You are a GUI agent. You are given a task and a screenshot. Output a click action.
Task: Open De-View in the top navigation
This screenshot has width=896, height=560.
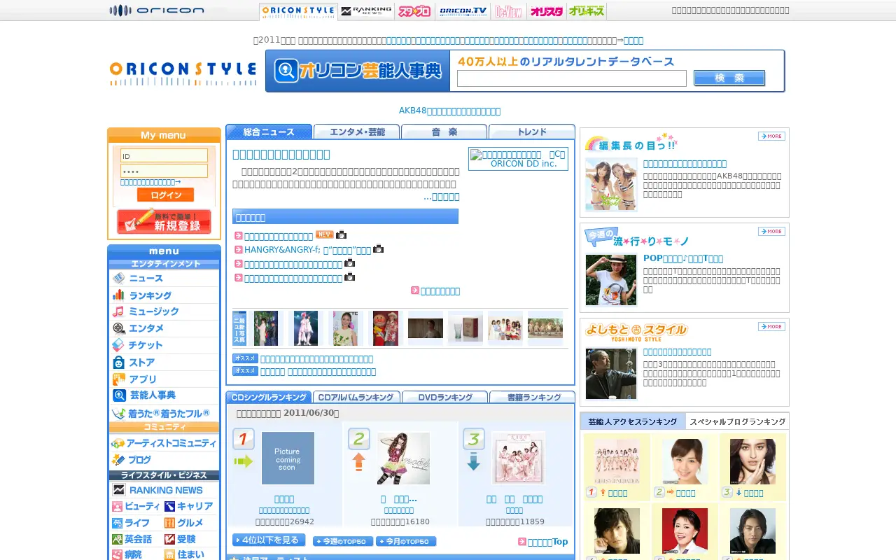tap(509, 11)
